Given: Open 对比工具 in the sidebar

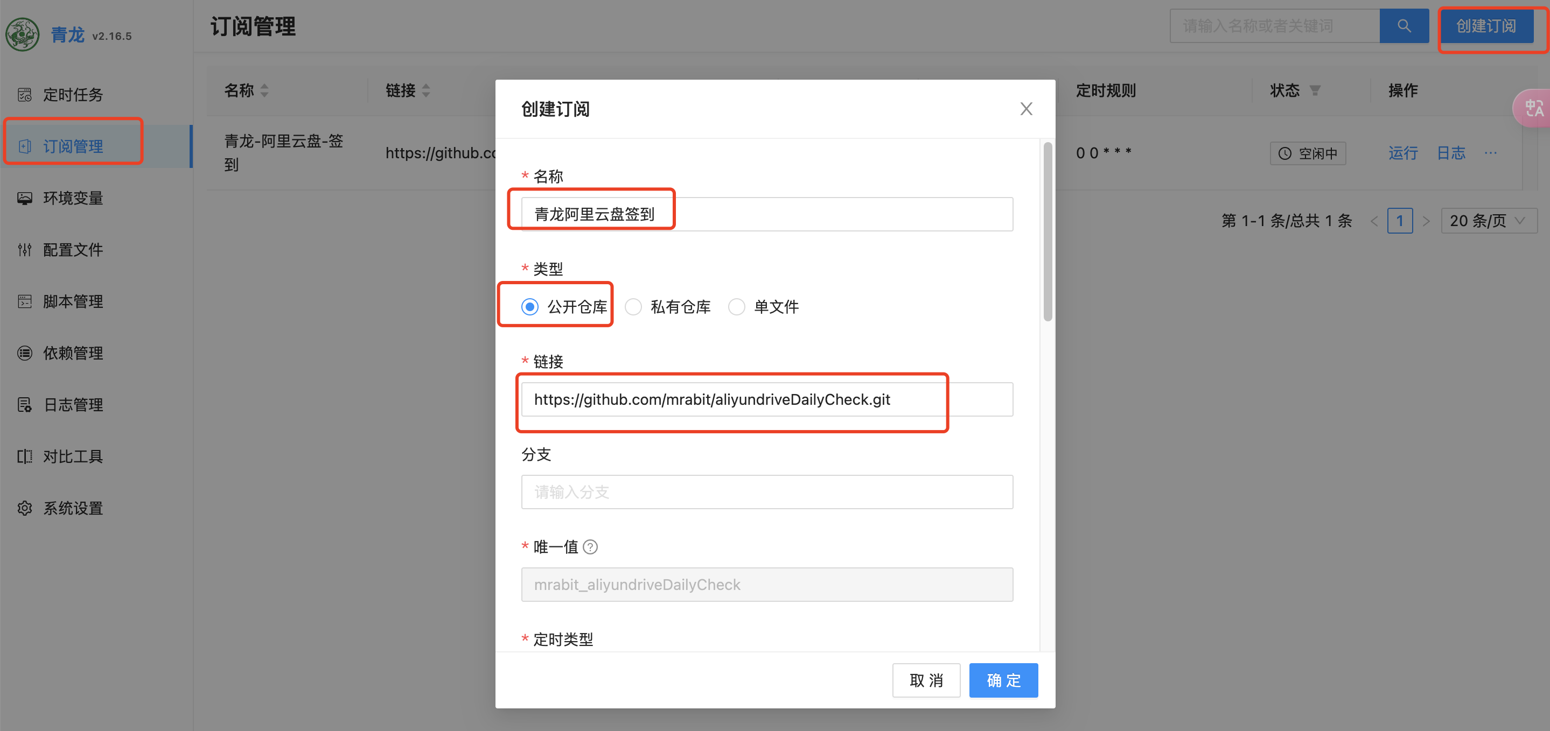Looking at the screenshot, I should (x=96, y=456).
